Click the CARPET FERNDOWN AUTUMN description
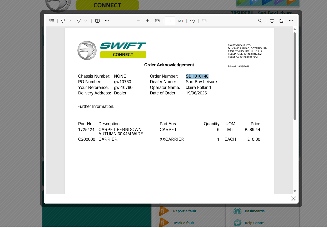This screenshot has width=327, height=228. click(121, 132)
